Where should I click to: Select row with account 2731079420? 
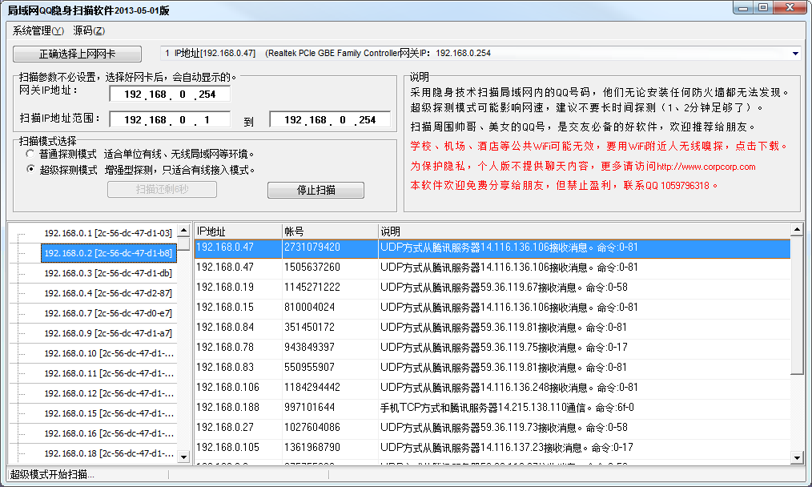[x=492, y=248]
